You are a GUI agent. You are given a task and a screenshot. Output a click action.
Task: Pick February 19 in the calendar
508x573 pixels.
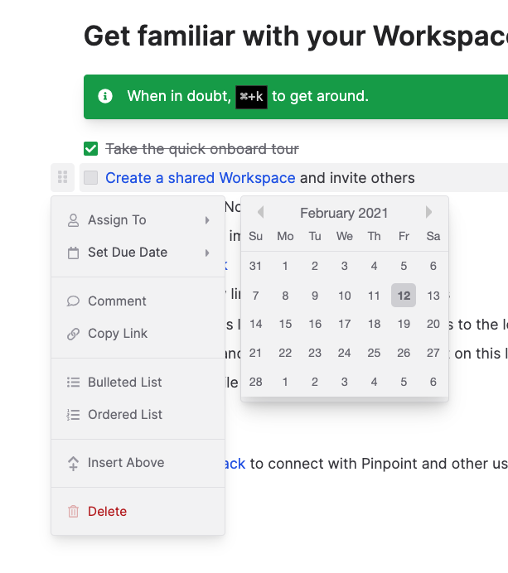(404, 324)
